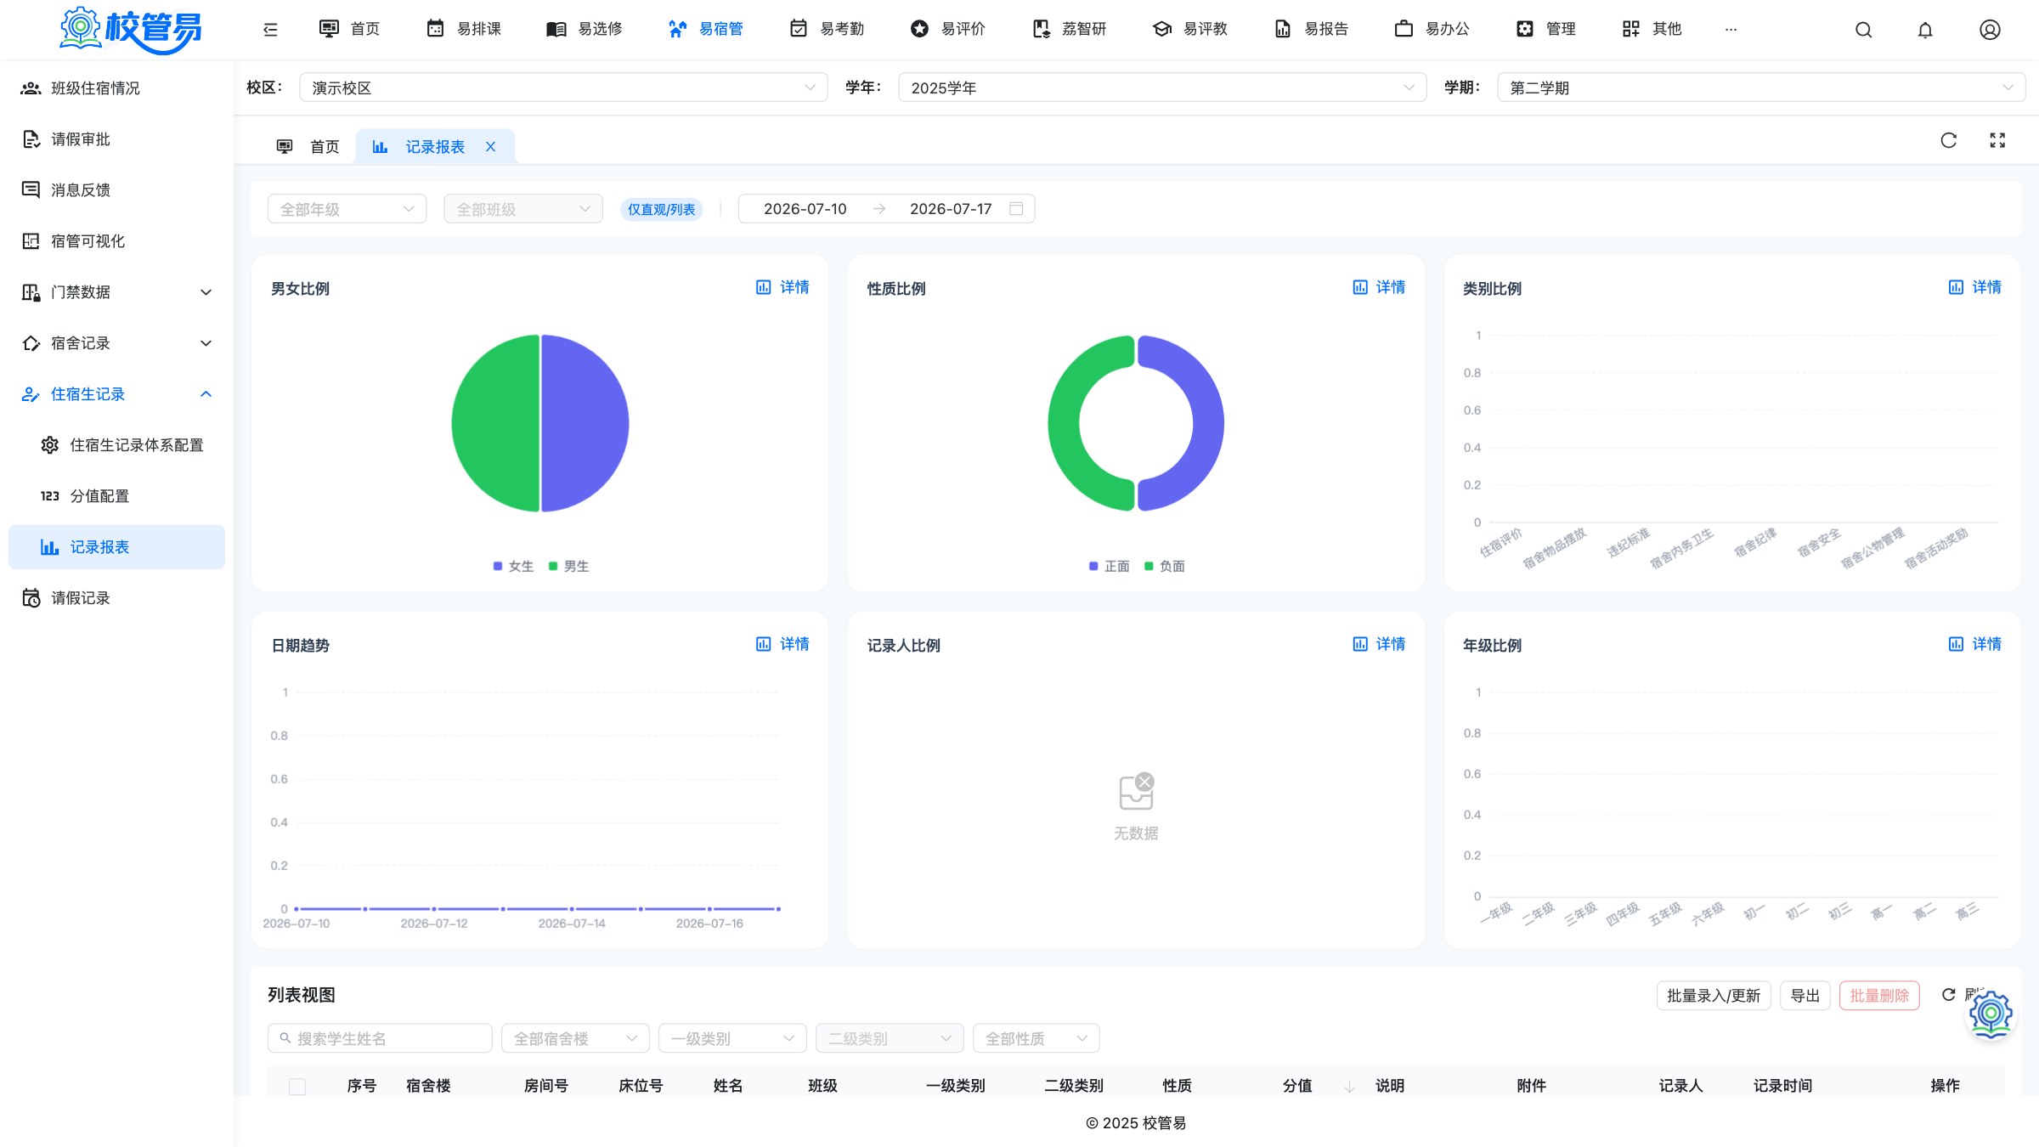Open the 学年 dropdown
2039x1147 pixels.
[1162, 88]
